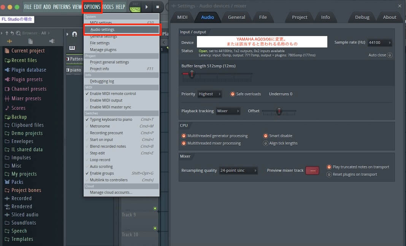Open the Playback tracking Mixer dropdown

pyautogui.click(x=228, y=111)
